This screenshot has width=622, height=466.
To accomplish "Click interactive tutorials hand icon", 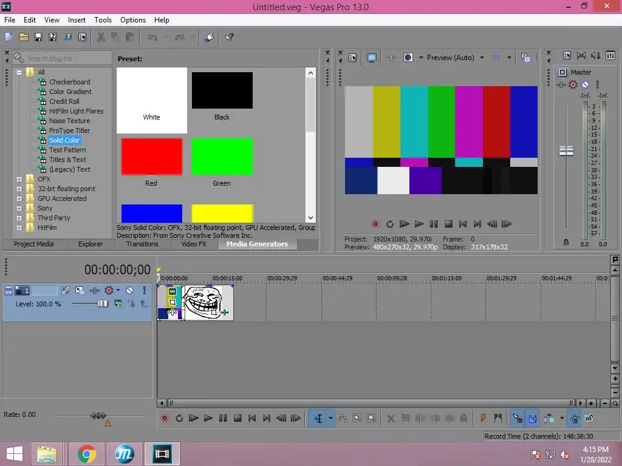I will pyautogui.click(x=210, y=37).
